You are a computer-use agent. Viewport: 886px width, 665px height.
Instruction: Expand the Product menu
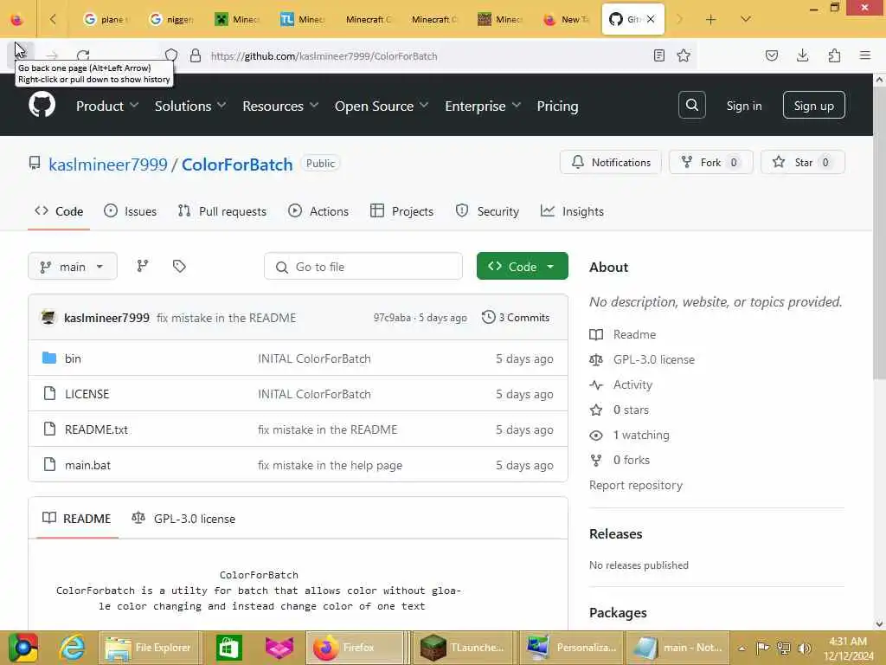tap(107, 106)
